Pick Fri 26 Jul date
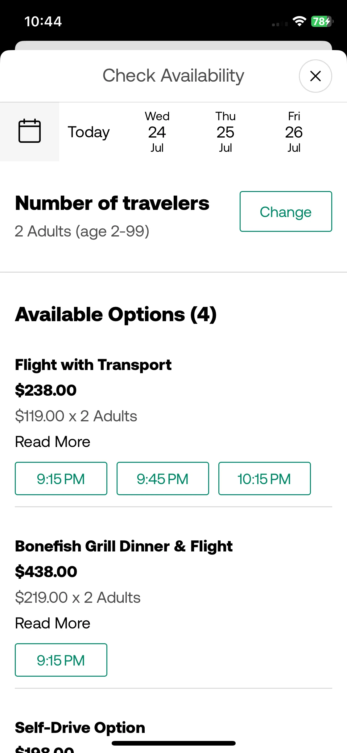Image resolution: width=347 pixels, height=753 pixels. [x=294, y=132]
